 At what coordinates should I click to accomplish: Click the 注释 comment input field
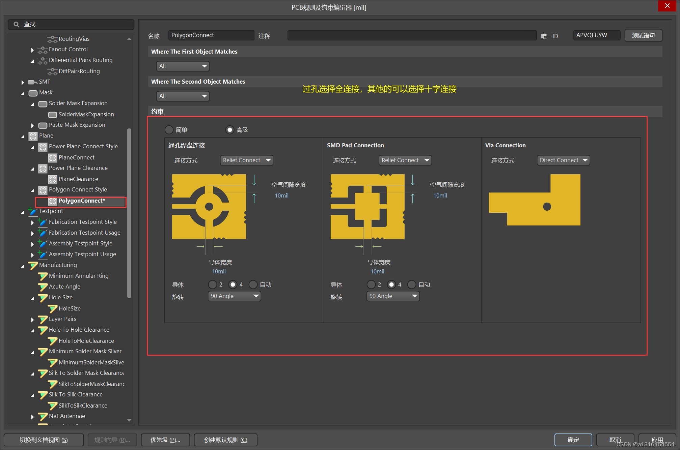[x=412, y=35]
